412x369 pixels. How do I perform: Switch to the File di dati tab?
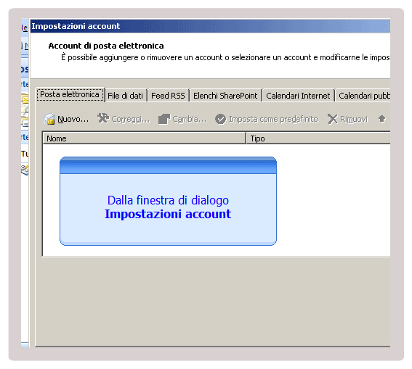(x=126, y=96)
